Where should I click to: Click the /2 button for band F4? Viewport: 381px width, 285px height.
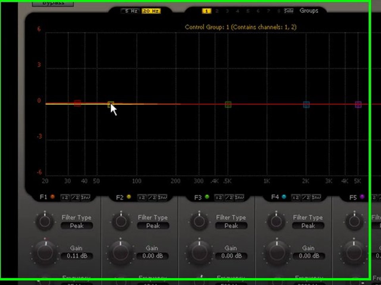pyautogui.click(x=306, y=198)
